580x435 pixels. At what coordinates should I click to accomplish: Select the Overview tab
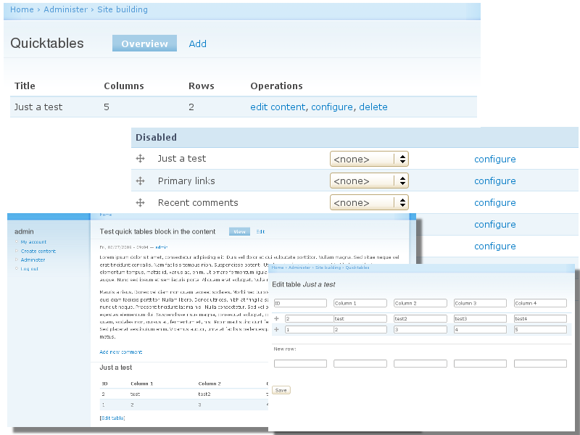[144, 43]
